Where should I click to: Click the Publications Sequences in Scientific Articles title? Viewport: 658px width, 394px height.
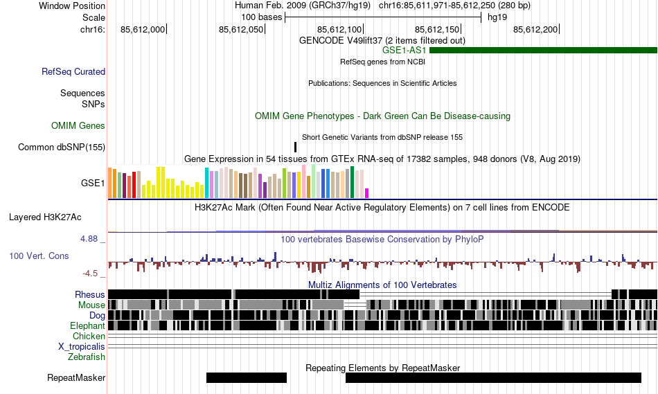tap(382, 83)
